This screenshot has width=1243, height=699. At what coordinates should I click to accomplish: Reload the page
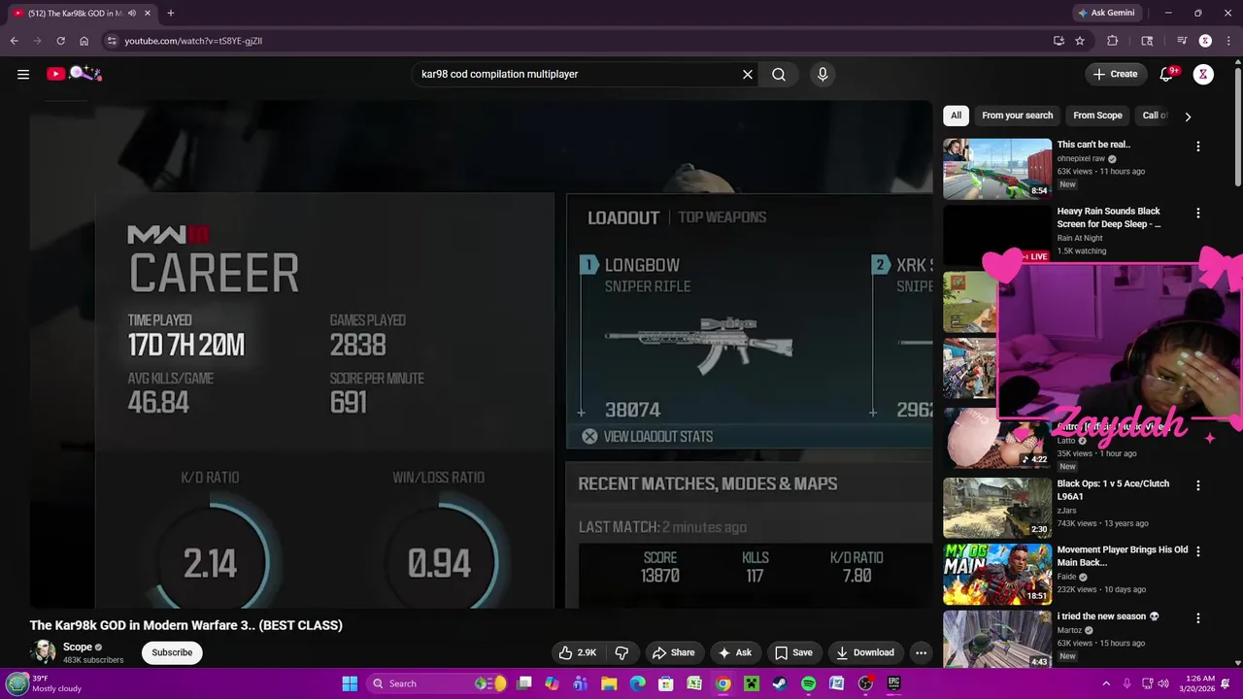click(x=60, y=41)
